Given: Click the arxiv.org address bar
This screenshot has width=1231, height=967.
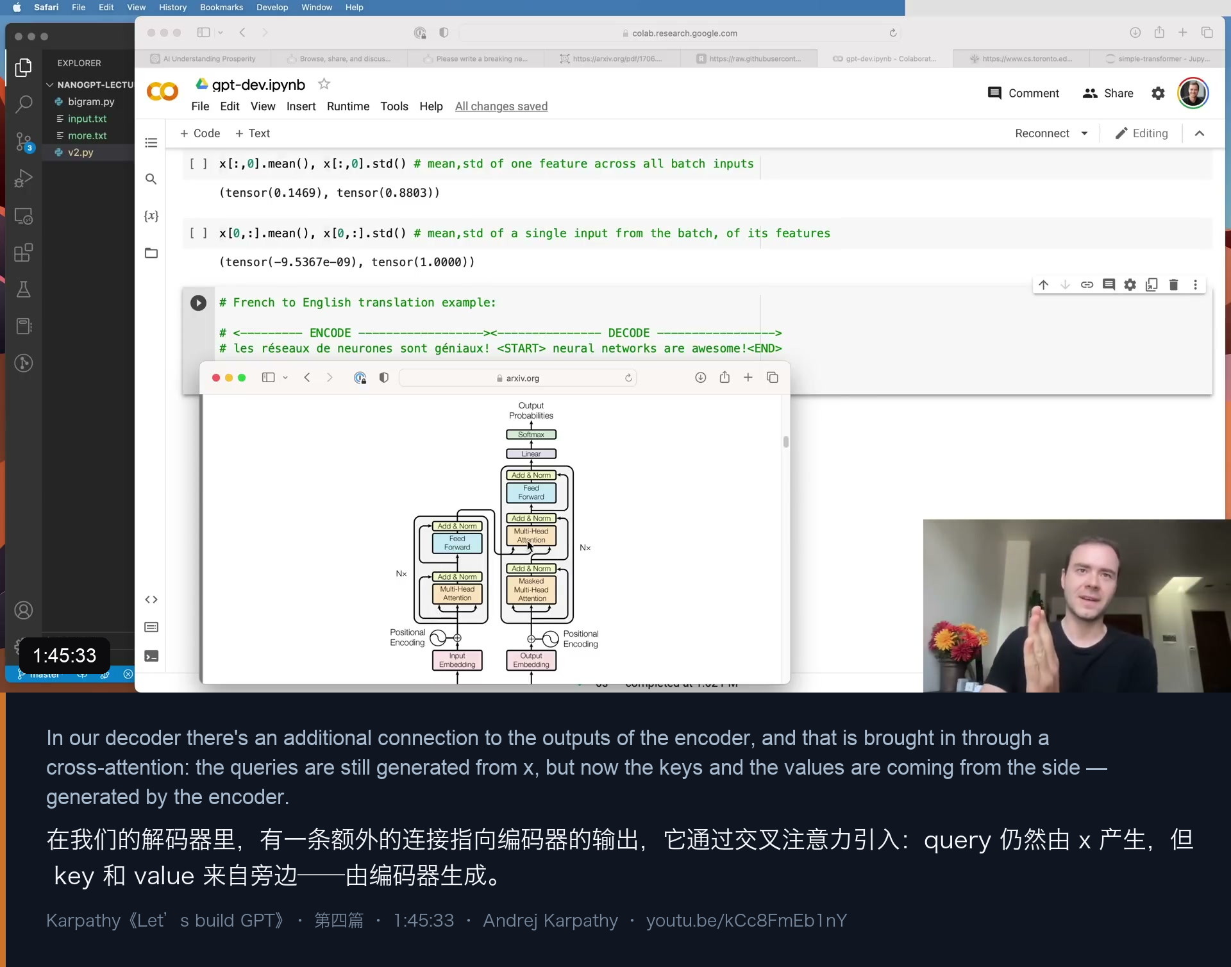Looking at the screenshot, I should pos(518,378).
